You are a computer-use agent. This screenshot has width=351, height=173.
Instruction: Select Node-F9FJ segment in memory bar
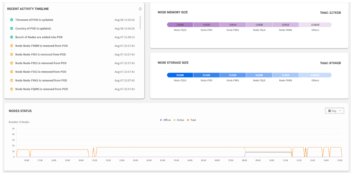point(206,25)
